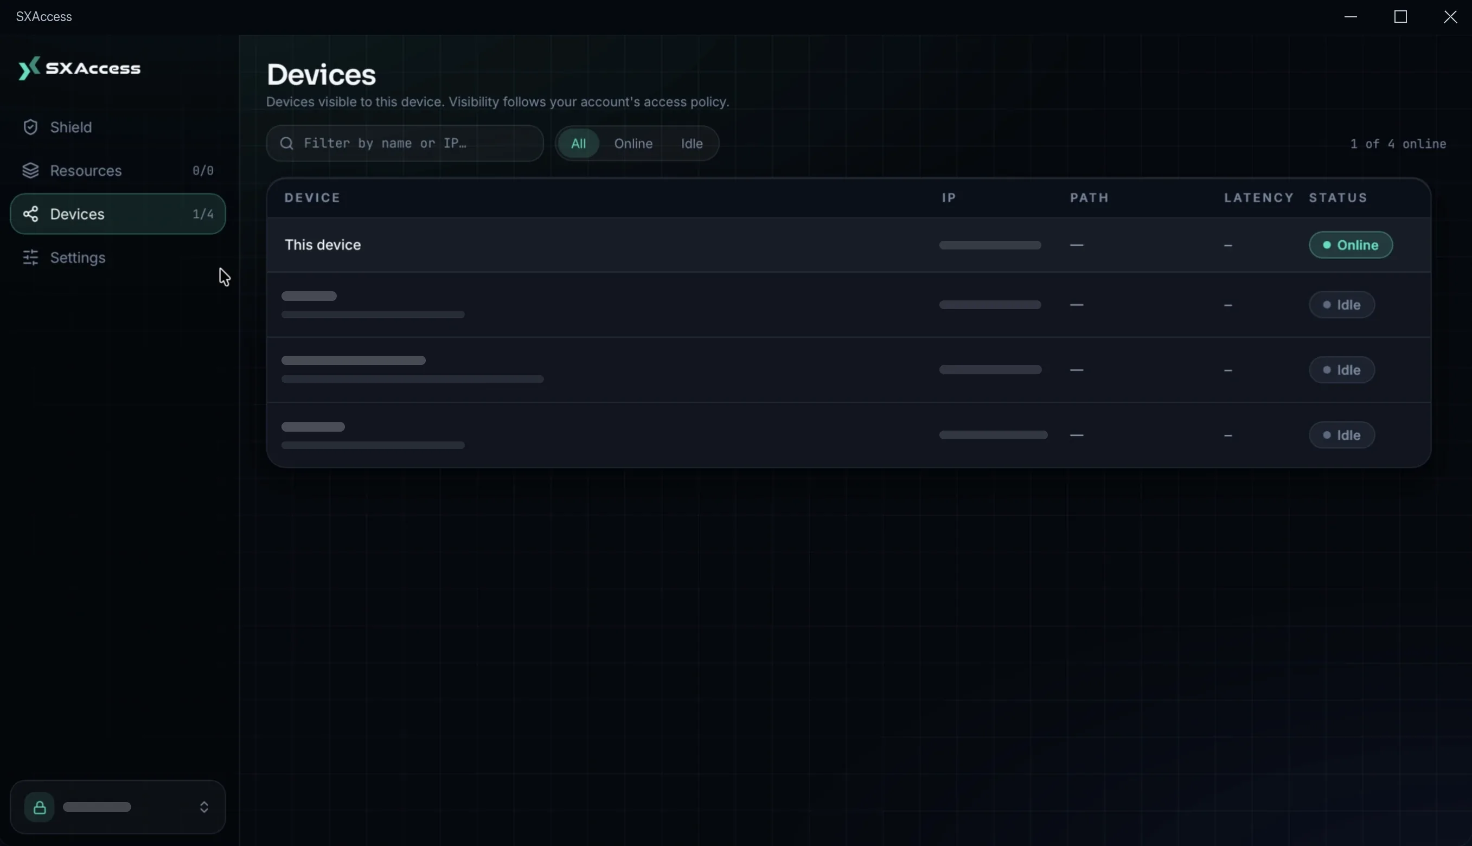The image size is (1472, 846).
Task: Click the 1/4 Devices count badge
Action: pyautogui.click(x=203, y=214)
